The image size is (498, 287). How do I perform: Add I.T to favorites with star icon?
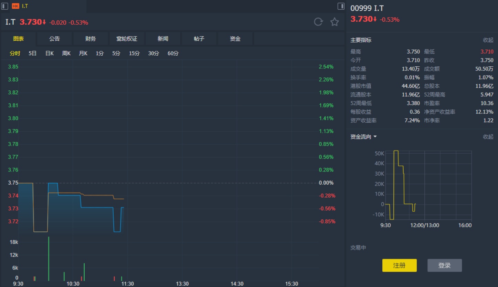pyautogui.click(x=335, y=22)
